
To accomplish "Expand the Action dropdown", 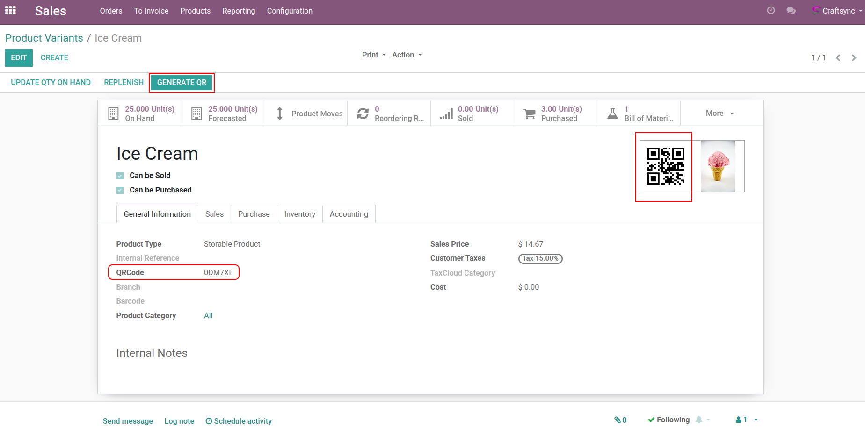I will point(407,55).
